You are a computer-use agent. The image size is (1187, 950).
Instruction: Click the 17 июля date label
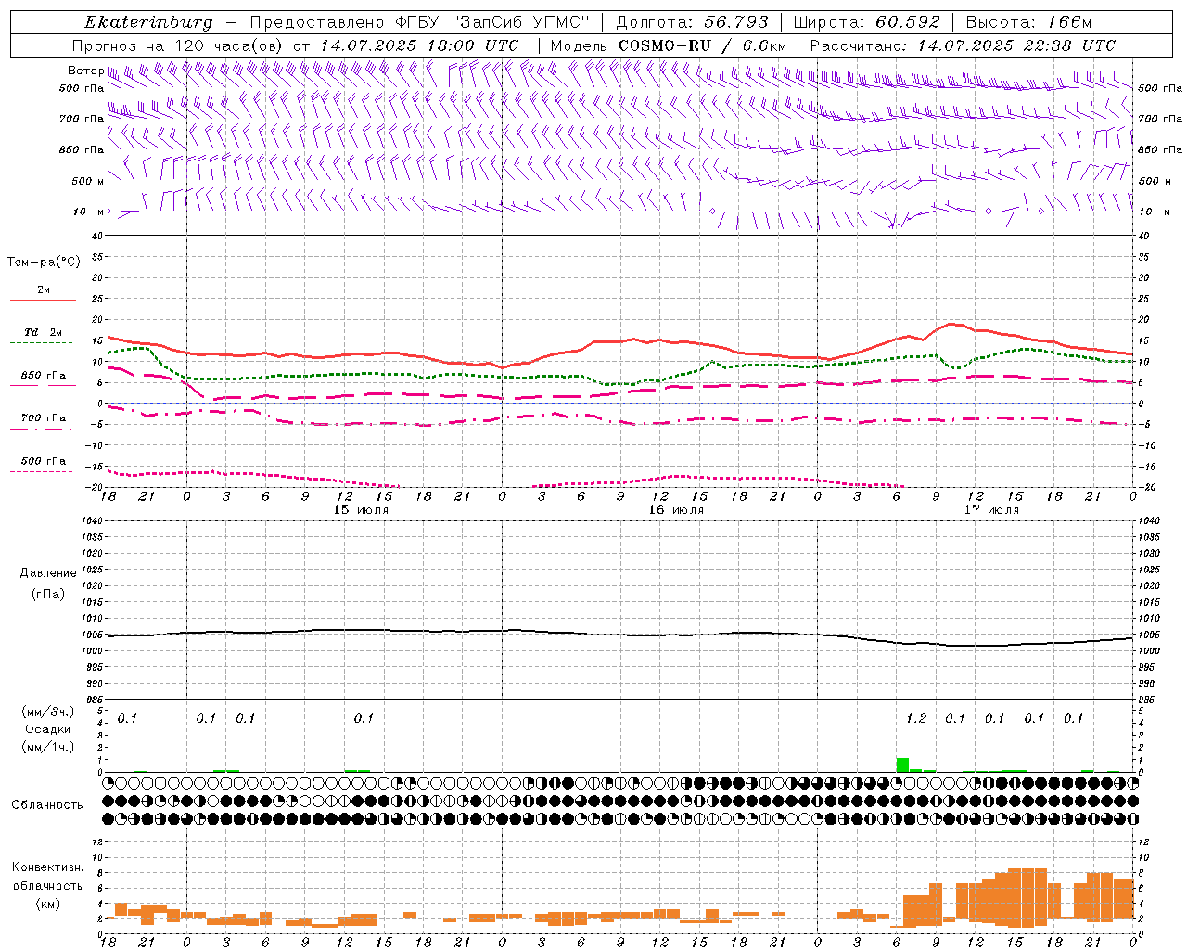[x=991, y=510]
